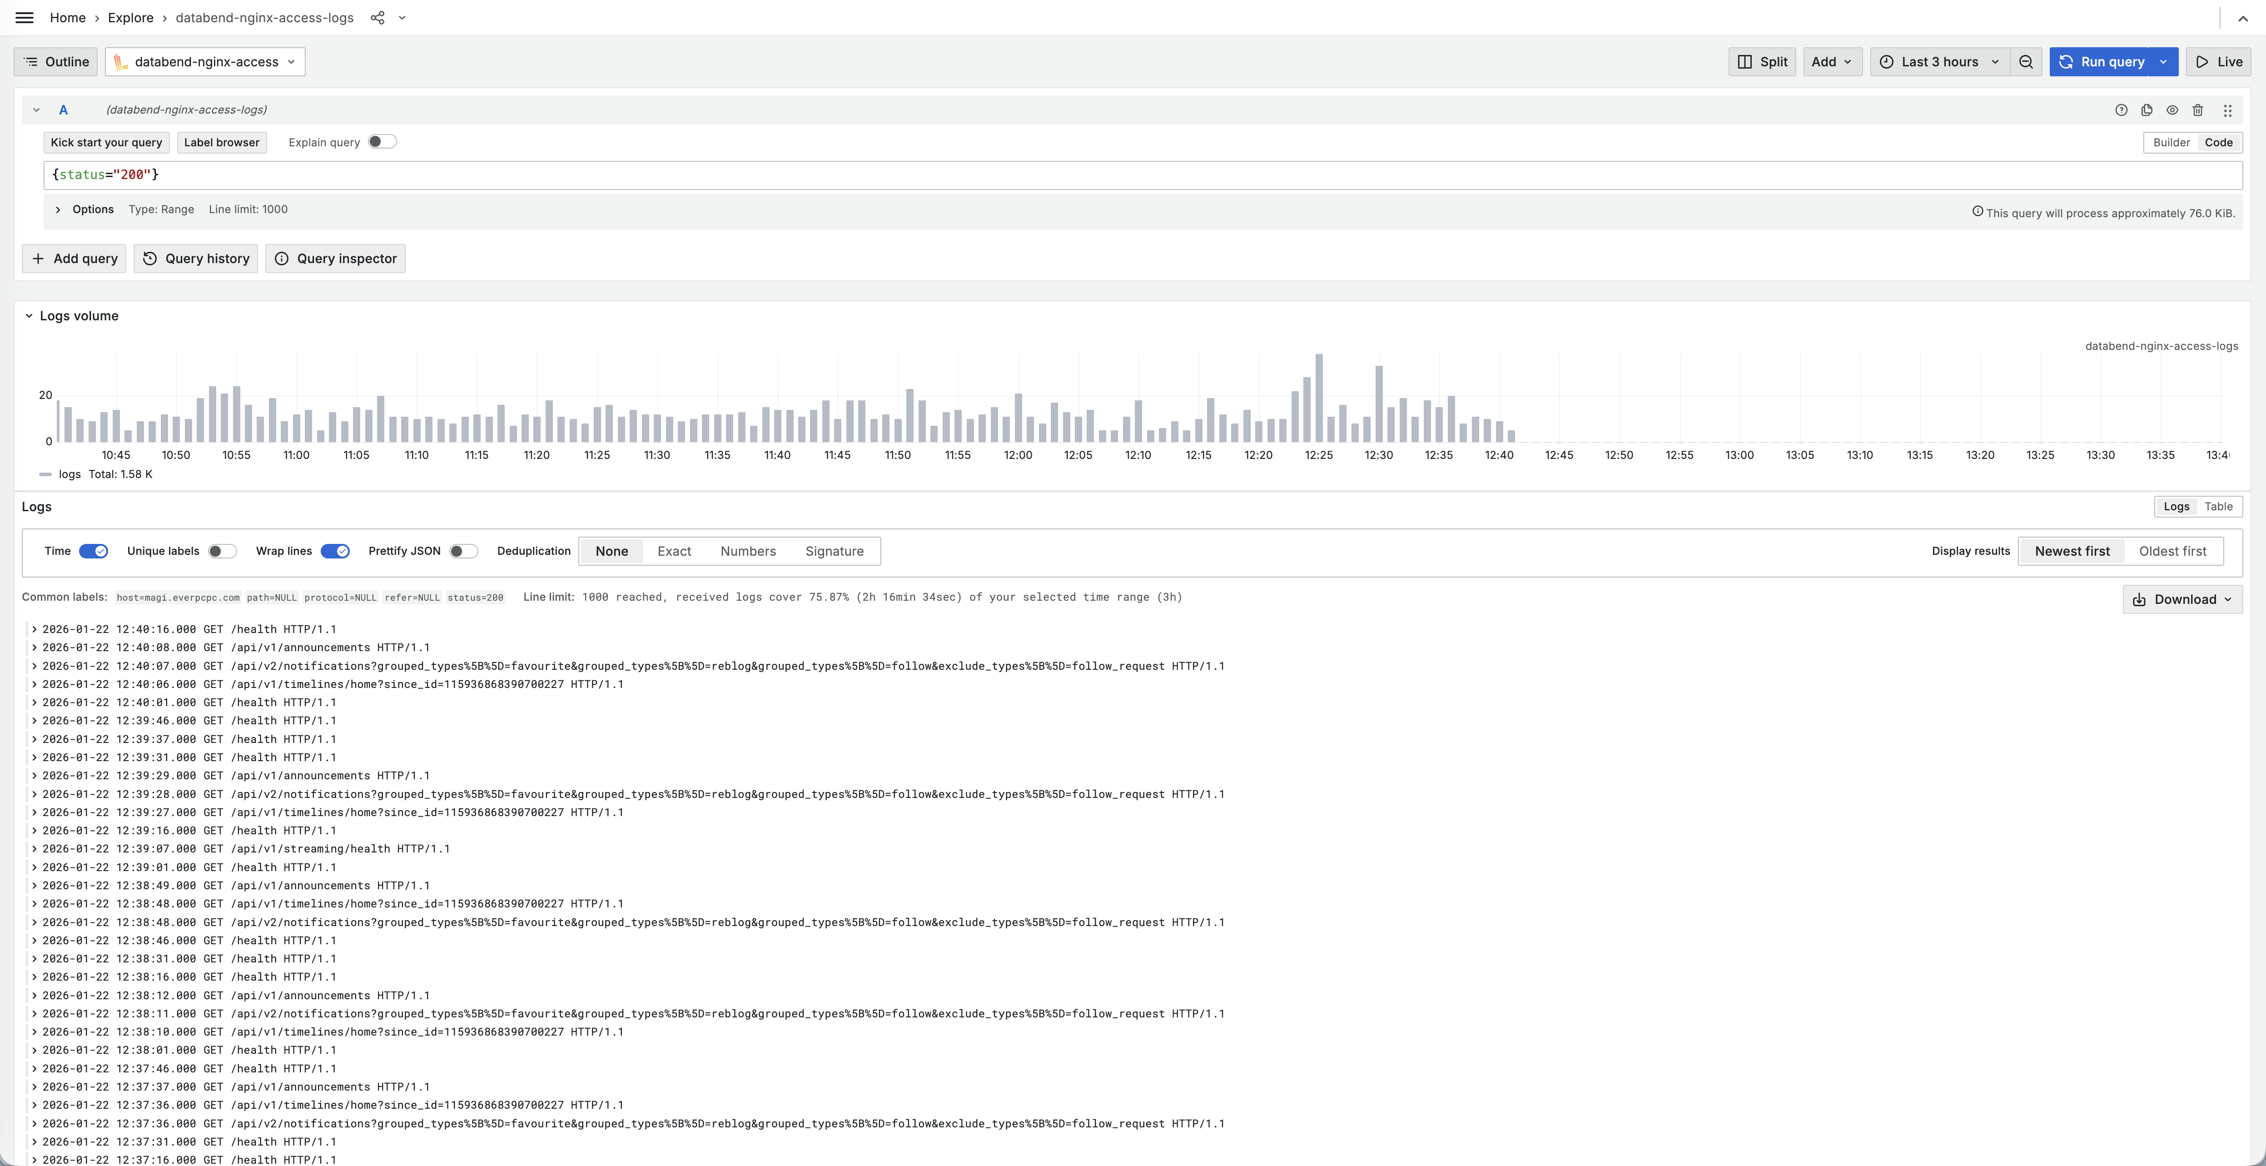
Task: Switch to the Builder tab
Action: [x=2171, y=142]
